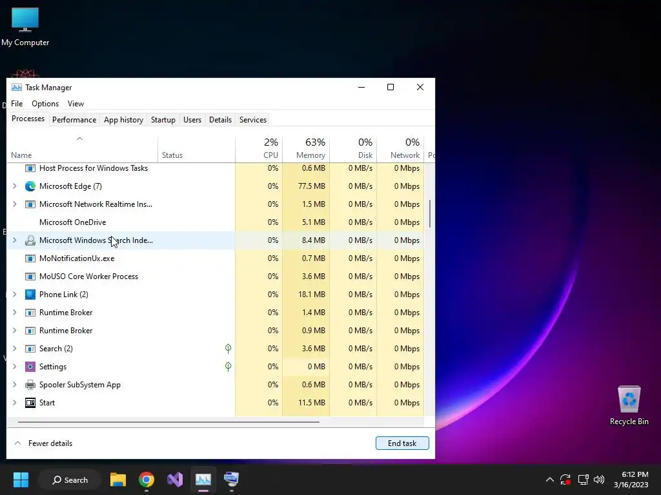Image resolution: width=661 pixels, height=495 pixels.
Task: Click the Microsoft Edge process icon
Action: click(30, 186)
